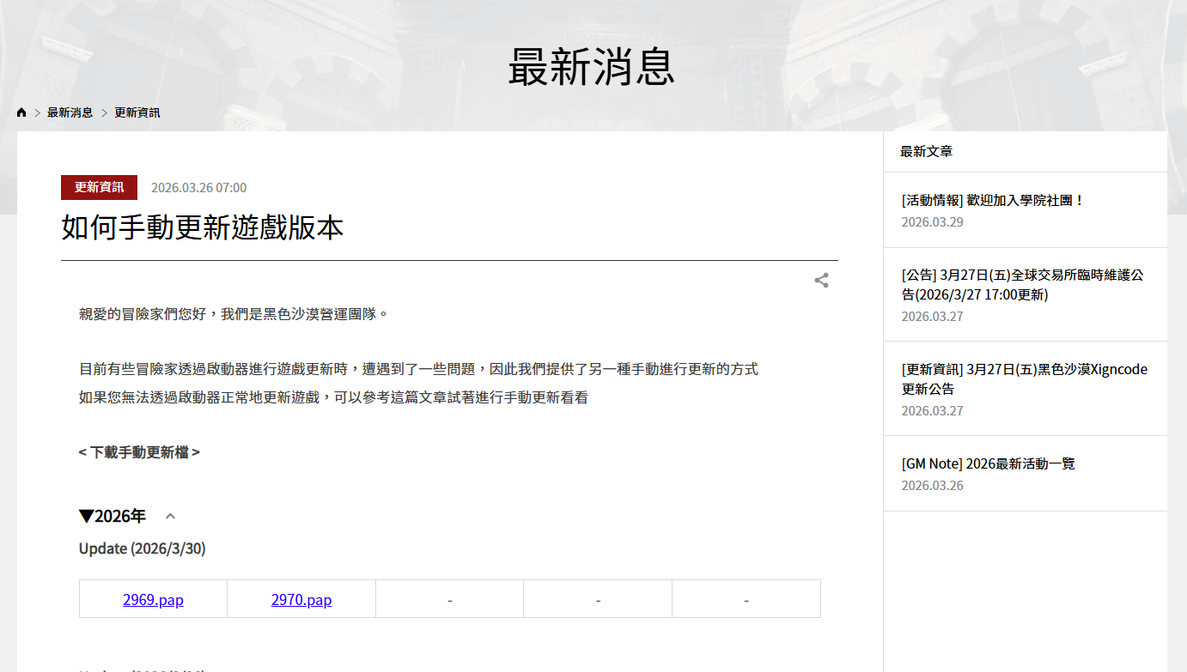Open the 黑色沙漠Xigncode更新公告 article

click(1024, 378)
